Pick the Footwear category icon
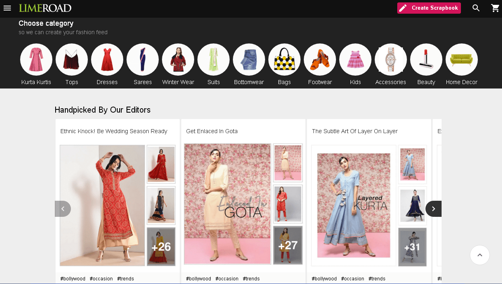This screenshot has width=502, height=284. (x=320, y=60)
